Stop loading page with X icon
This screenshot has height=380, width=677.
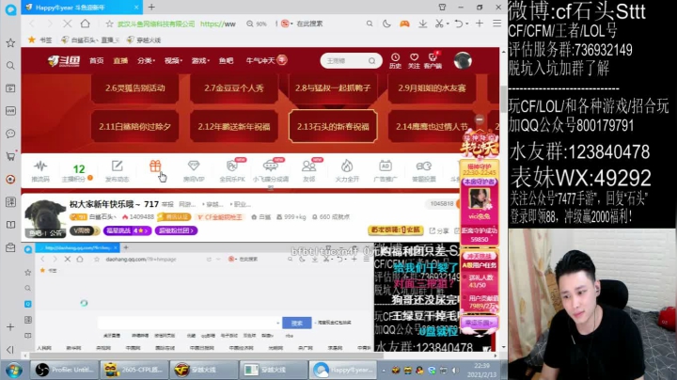click(68, 24)
